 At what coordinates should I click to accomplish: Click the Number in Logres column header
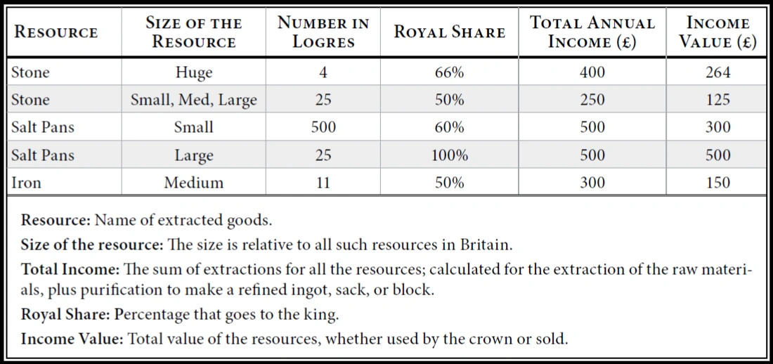pyautogui.click(x=323, y=32)
